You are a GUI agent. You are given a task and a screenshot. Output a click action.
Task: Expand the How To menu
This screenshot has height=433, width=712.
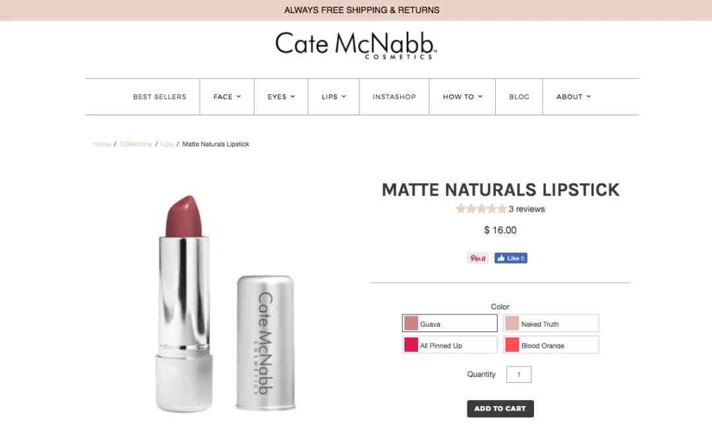point(462,97)
